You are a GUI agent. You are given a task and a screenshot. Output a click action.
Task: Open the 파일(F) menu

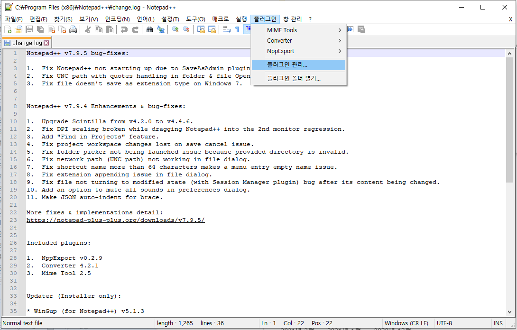click(x=14, y=19)
